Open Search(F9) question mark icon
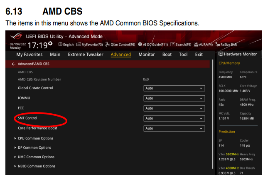Screen dimensions: 280x182 (x=173, y=44)
